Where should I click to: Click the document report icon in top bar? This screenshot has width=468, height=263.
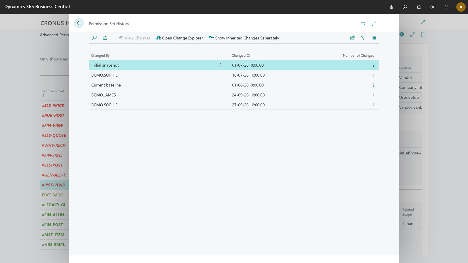click(391, 7)
